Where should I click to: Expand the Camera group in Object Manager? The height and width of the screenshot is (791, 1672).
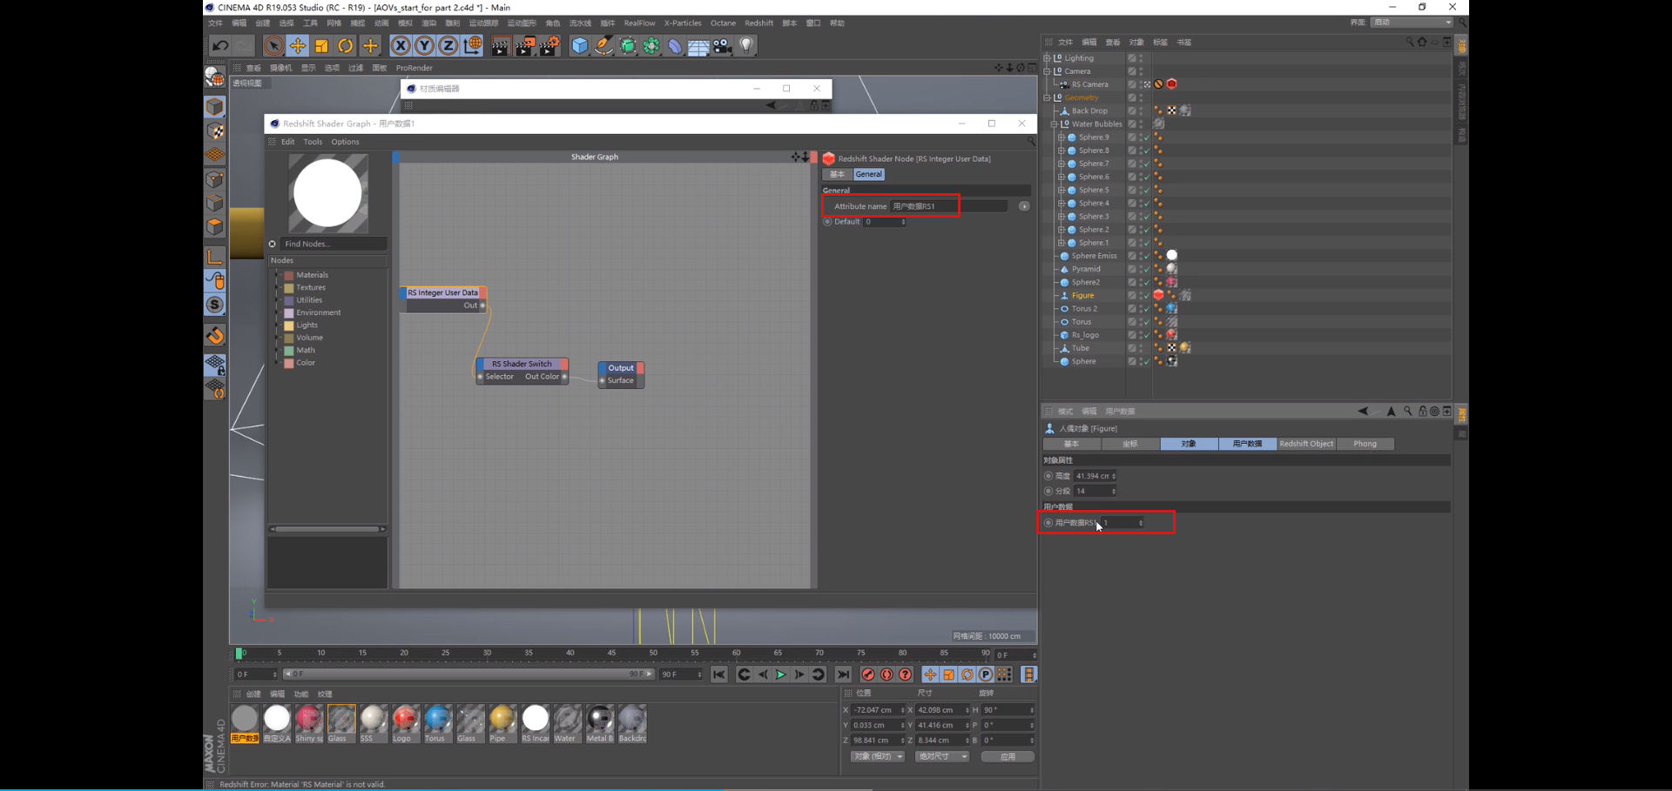coord(1048,71)
